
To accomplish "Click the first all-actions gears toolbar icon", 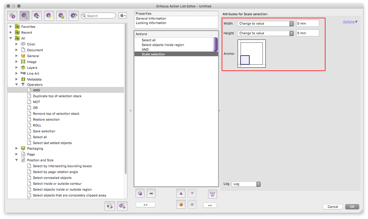I will tap(12, 16).
